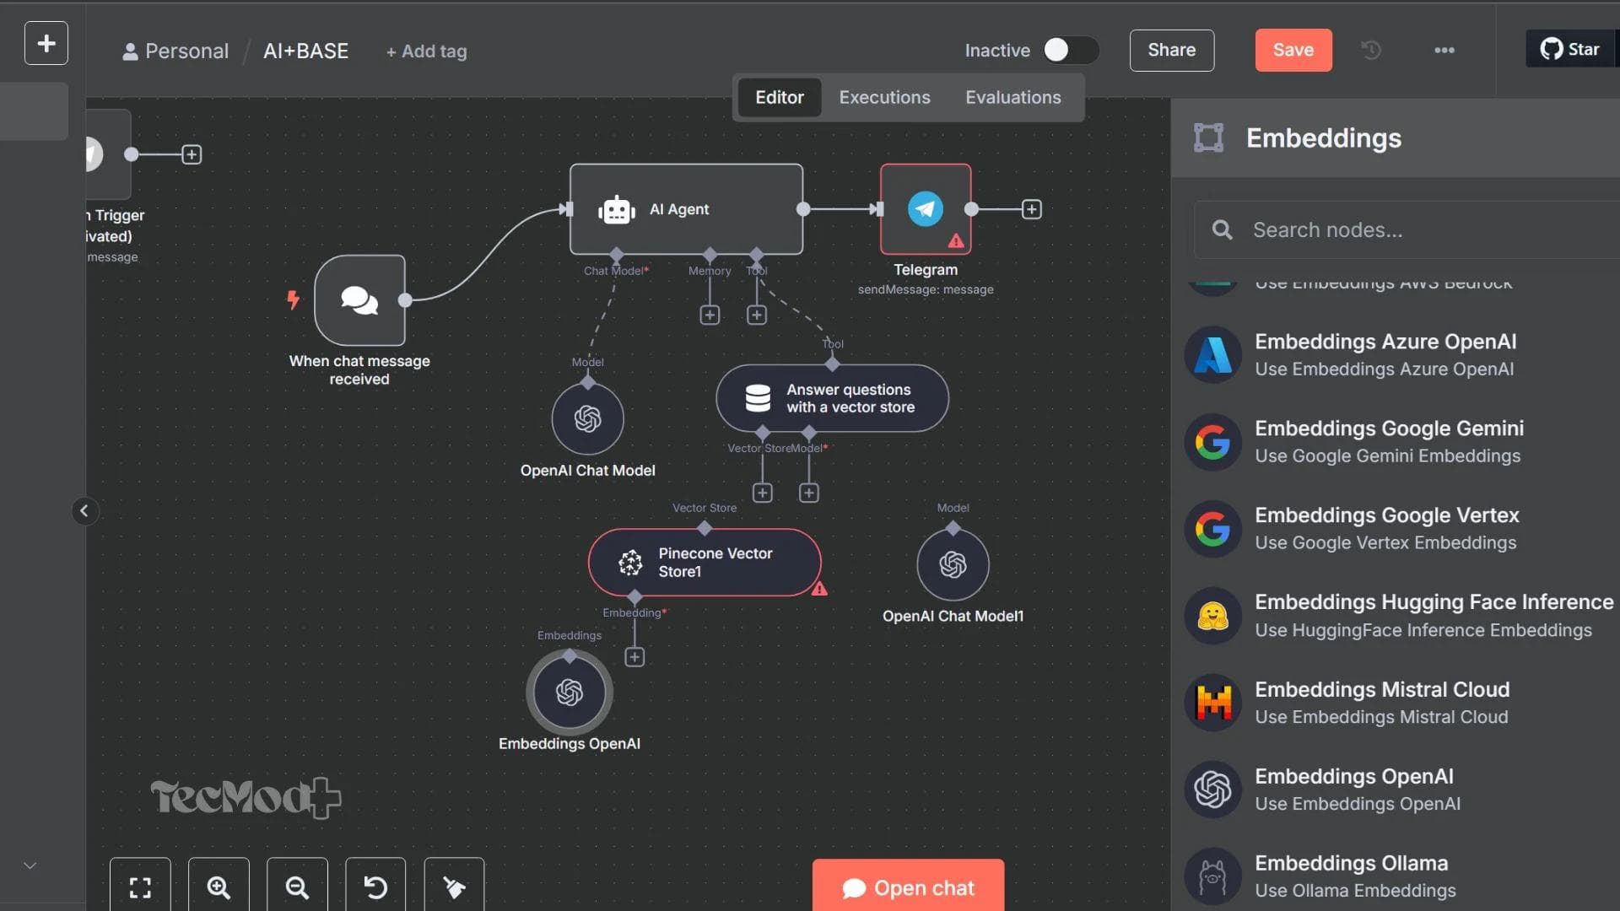Open workflow history via the clock icon
Image resolution: width=1620 pixels, height=911 pixels.
click(x=1371, y=51)
